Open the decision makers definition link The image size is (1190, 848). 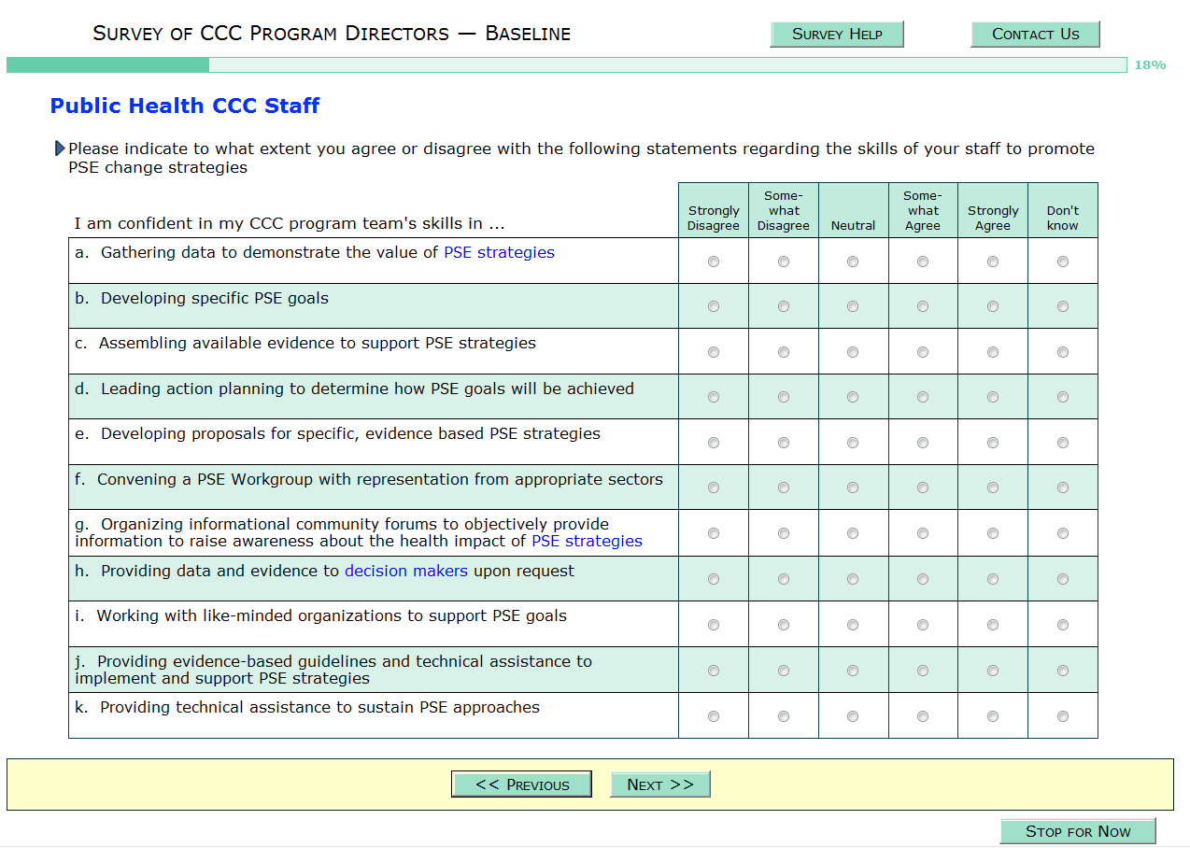click(406, 571)
